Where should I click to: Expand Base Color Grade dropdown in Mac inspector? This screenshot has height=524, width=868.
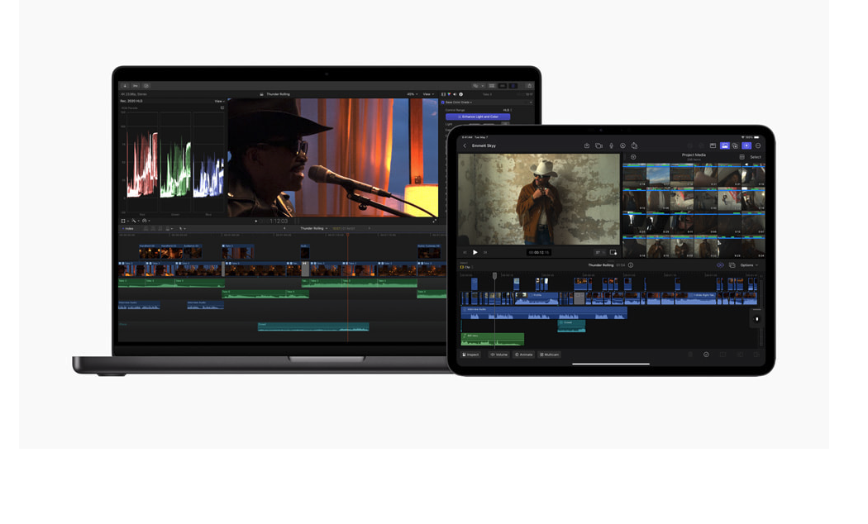coord(459,102)
